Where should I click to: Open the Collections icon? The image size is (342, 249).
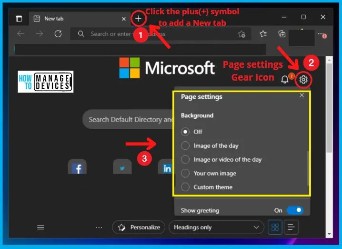coord(282,34)
